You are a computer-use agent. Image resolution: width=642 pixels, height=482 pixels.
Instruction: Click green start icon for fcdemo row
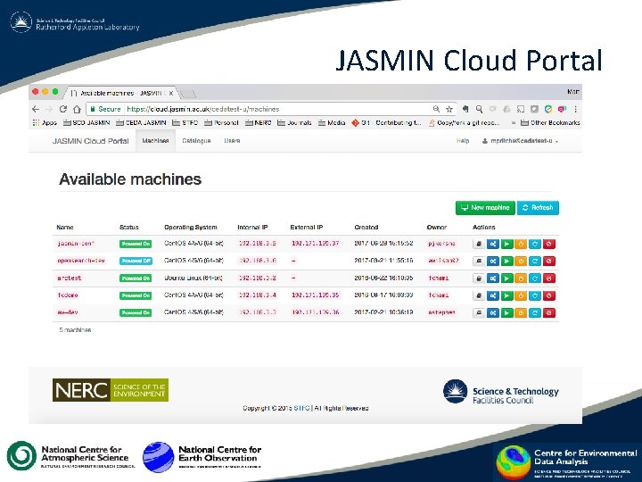click(x=506, y=295)
